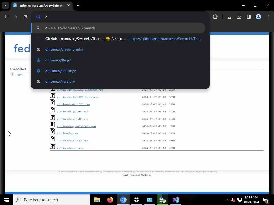Open virtio-win-0.1.262-2.src.rpm link
Screen dimensions: 274x205
(x=78, y=97)
